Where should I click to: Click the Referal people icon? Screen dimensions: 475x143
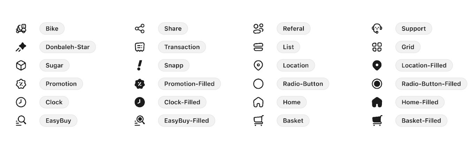(258, 29)
